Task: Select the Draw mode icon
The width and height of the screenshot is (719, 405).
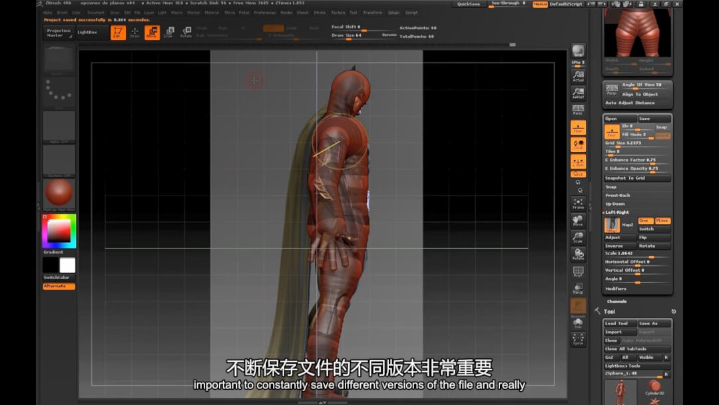Action: (134, 32)
